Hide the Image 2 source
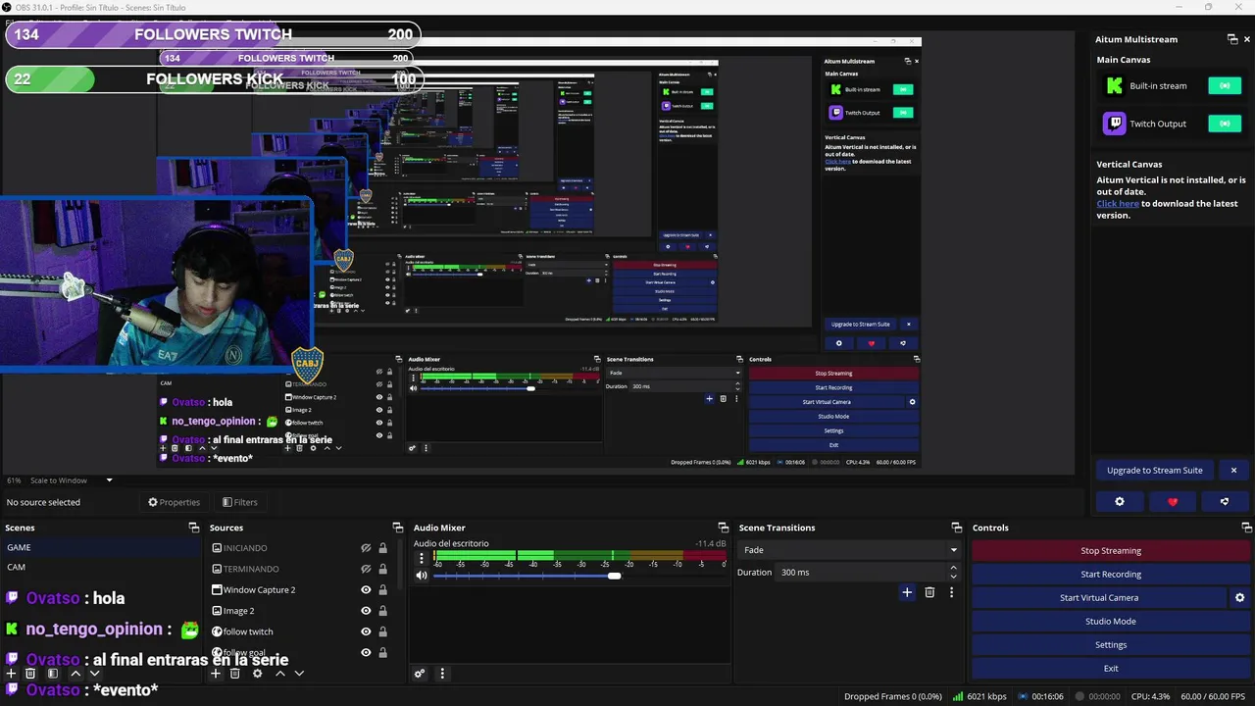 point(366,611)
